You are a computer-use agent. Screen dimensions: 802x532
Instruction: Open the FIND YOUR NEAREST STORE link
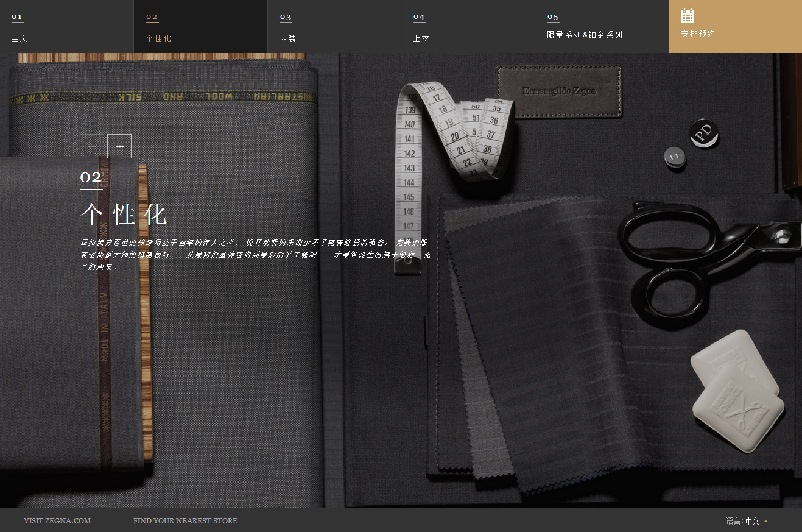click(x=185, y=521)
